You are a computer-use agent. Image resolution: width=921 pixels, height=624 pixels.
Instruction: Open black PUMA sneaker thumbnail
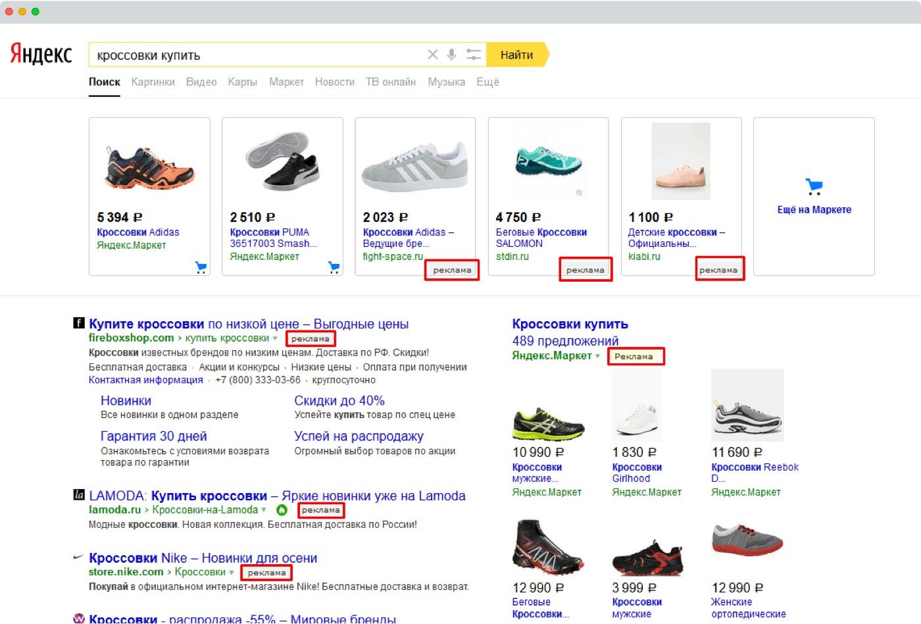pos(283,161)
